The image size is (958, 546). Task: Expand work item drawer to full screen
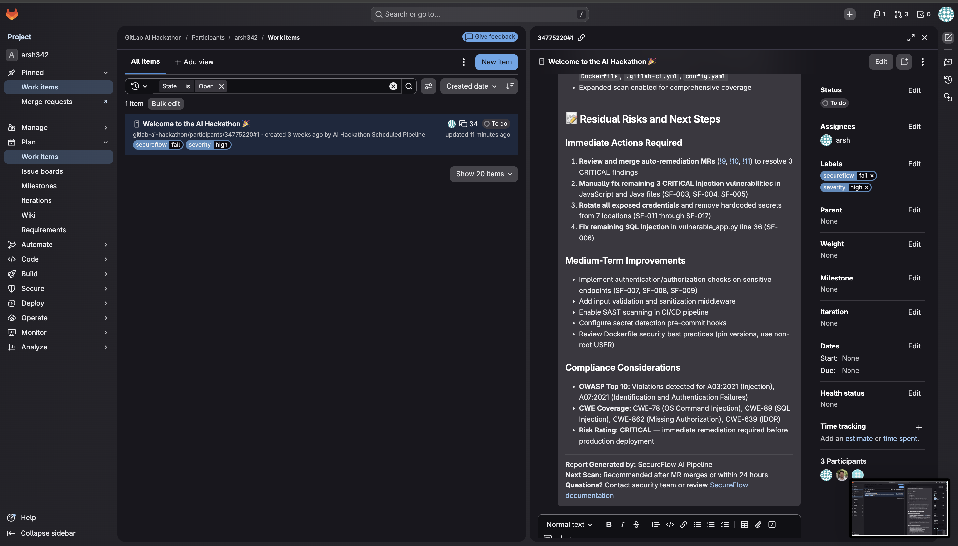[x=911, y=37]
